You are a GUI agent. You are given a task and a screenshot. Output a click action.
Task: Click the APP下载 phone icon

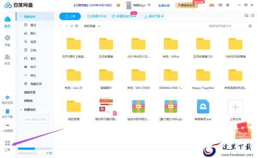(7, 111)
